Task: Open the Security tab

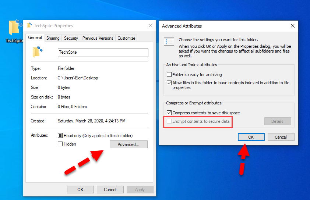Action: (x=71, y=38)
